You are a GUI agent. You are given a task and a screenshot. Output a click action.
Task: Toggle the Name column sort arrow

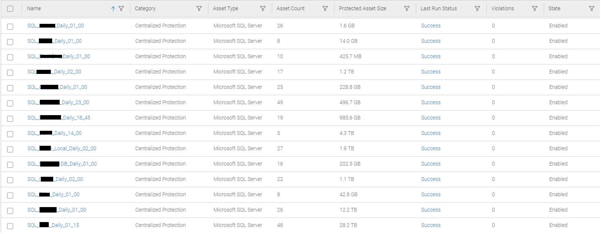pos(113,9)
